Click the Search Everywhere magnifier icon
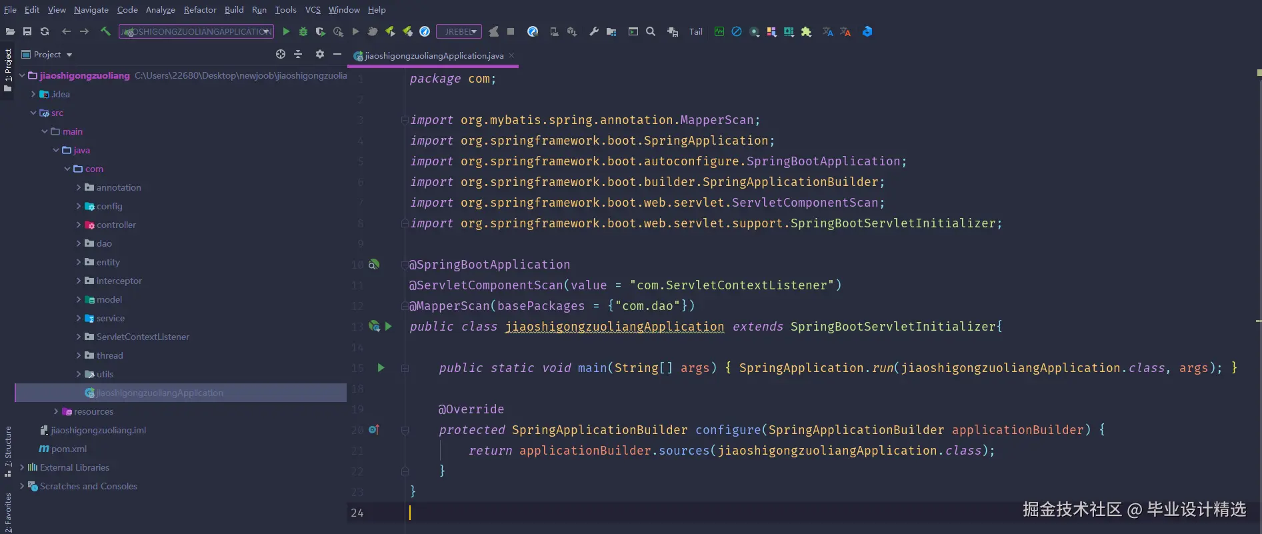 point(651,31)
